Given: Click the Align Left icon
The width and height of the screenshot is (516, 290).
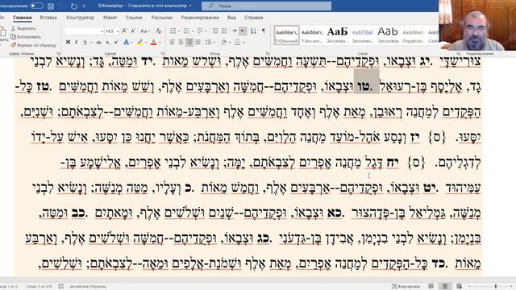Looking at the screenshot, I should [173, 42].
